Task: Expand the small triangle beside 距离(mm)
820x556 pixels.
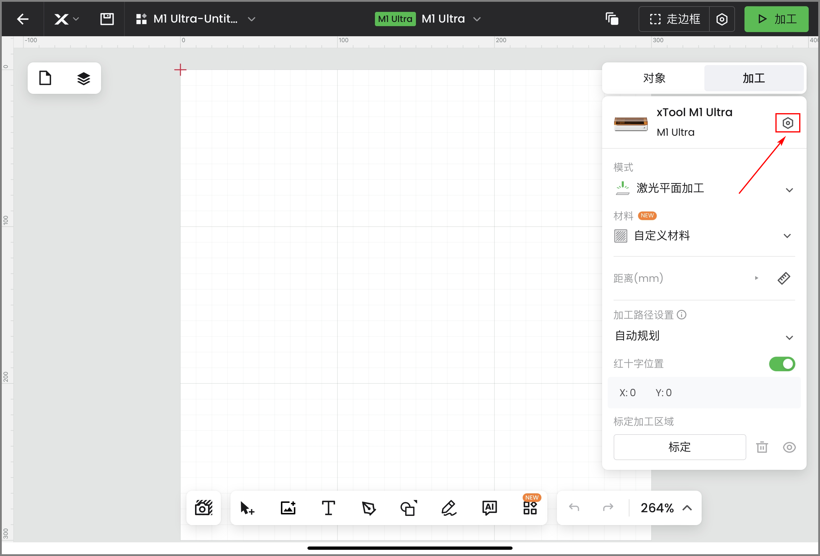Action: click(x=756, y=278)
